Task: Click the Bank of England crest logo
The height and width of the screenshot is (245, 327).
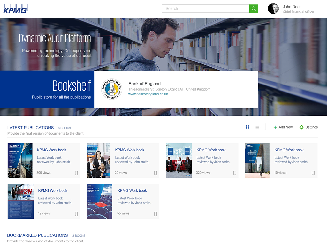Action: [112, 89]
